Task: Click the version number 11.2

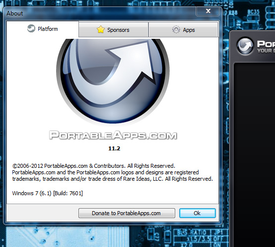Action: tap(114, 148)
